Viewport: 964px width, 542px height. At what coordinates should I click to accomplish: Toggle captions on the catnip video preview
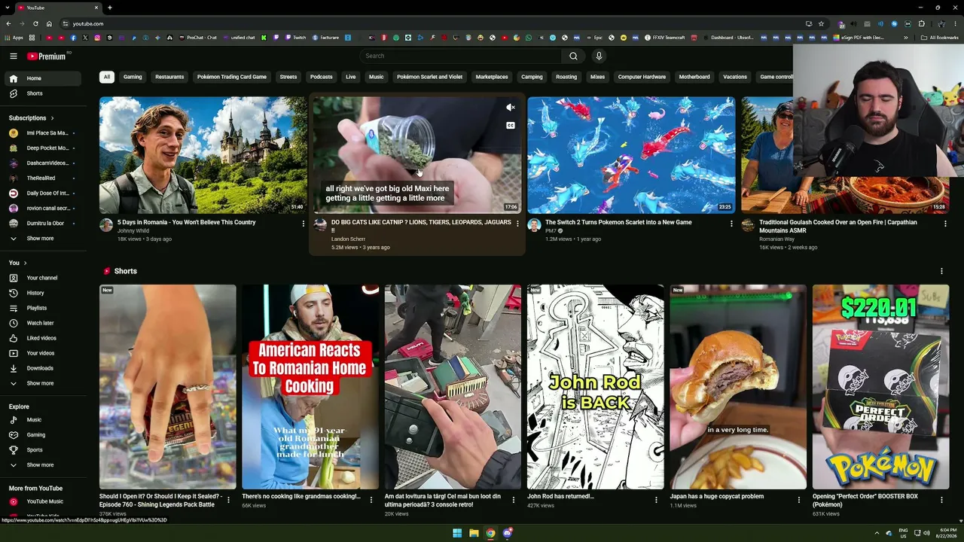(x=511, y=126)
